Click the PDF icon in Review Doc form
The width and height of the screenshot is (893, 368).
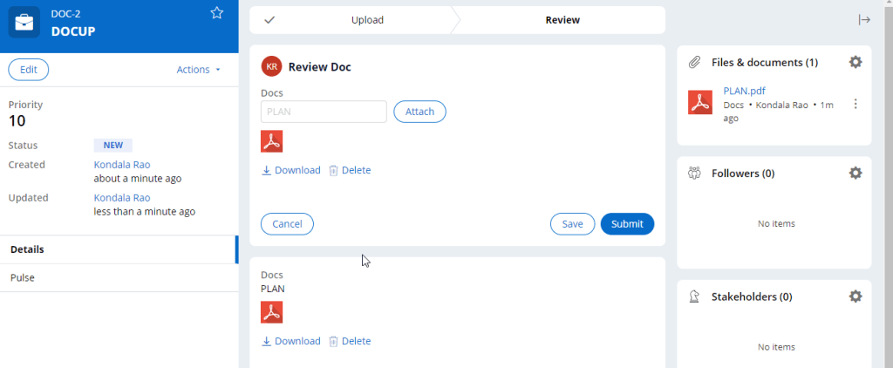point(272,141)
